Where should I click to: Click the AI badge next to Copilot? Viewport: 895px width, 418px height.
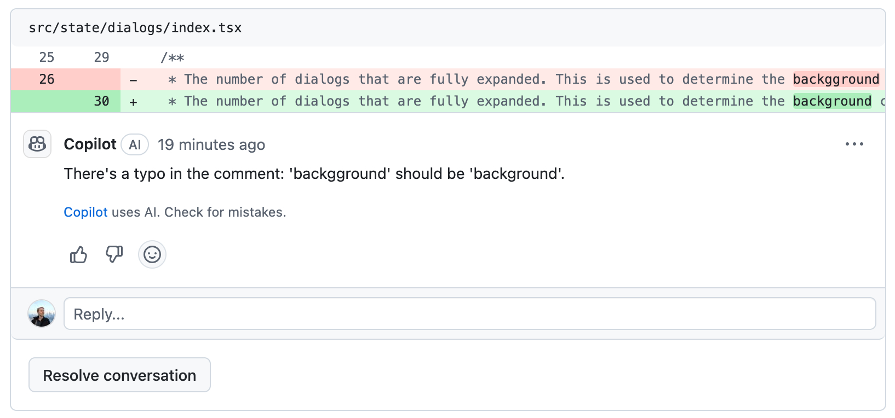point(135,144)
